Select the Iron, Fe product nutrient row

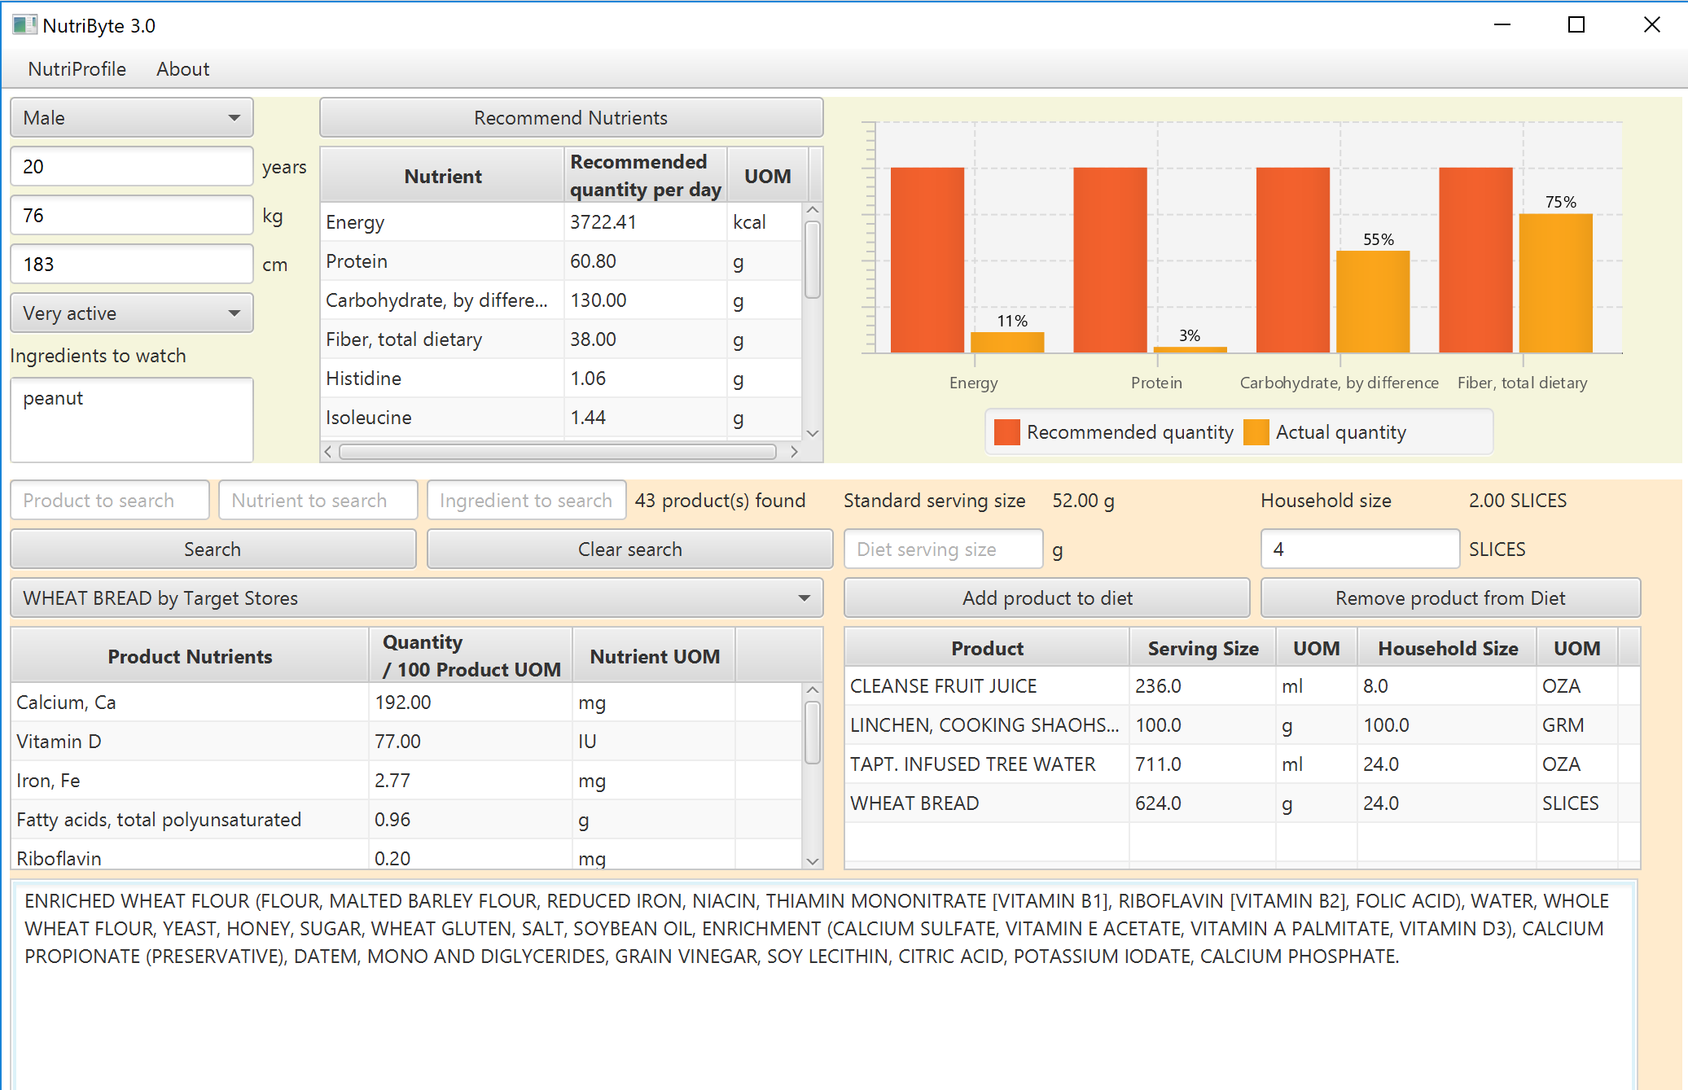coord(407,781)
